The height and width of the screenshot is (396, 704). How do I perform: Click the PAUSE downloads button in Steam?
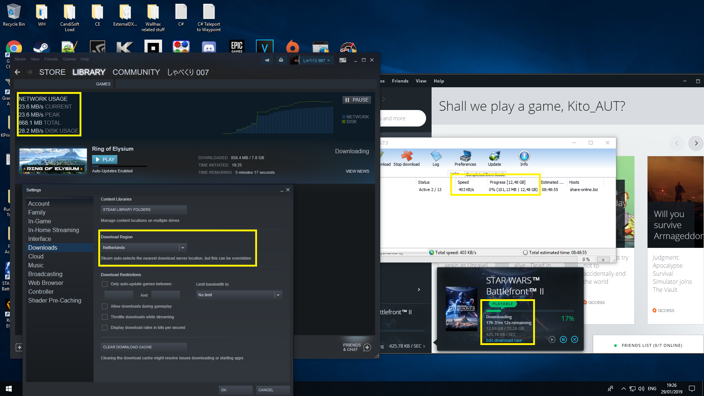(x=357, y=100)
